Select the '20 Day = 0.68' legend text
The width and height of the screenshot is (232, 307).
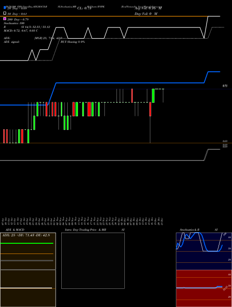(x=17, y=8)
